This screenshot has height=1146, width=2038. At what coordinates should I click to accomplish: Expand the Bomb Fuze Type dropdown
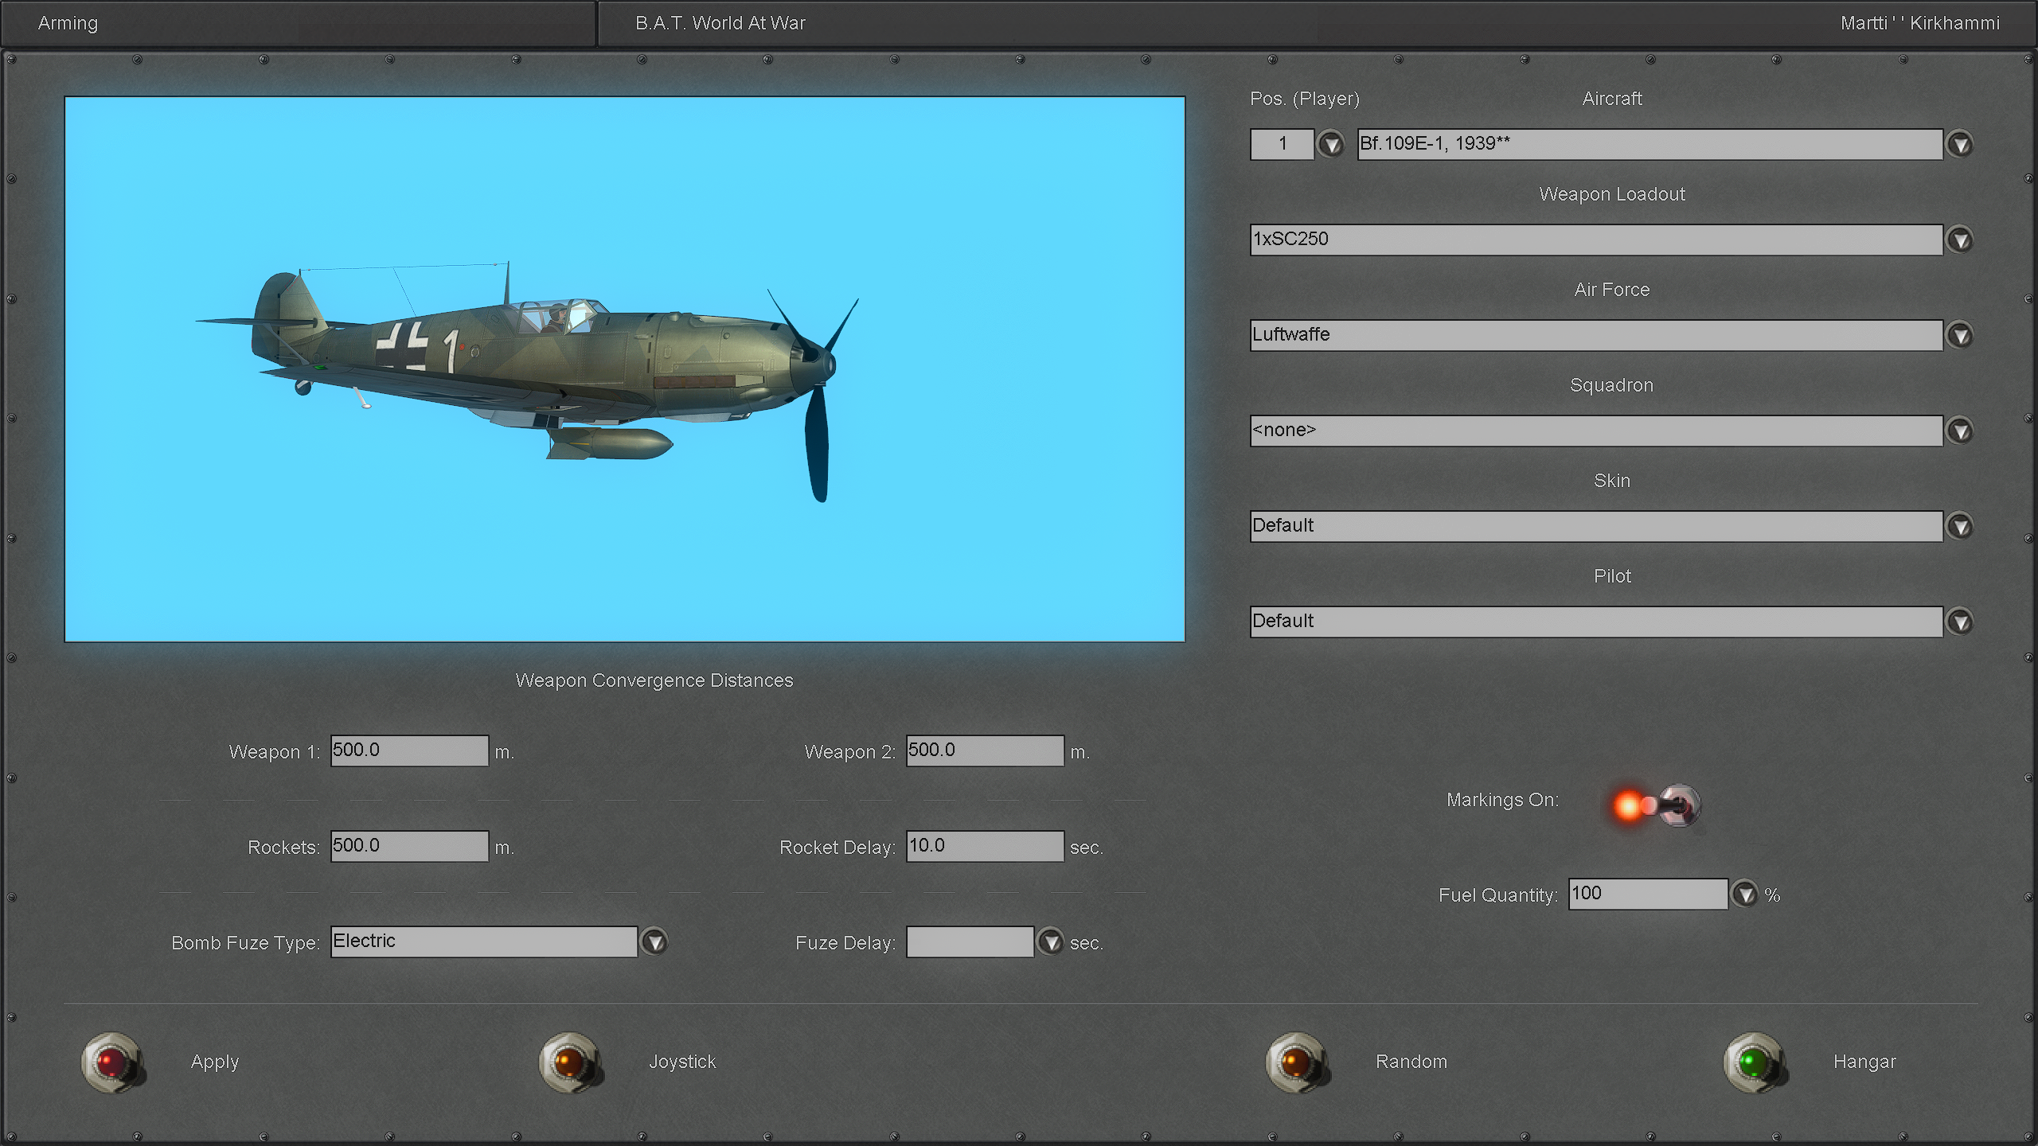pos(654,942)
